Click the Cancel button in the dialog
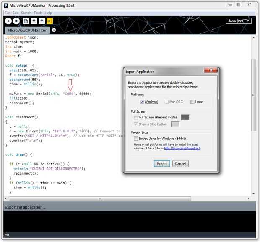The width and height of the screenshot is (260, 242). click(x=180, y=164)
